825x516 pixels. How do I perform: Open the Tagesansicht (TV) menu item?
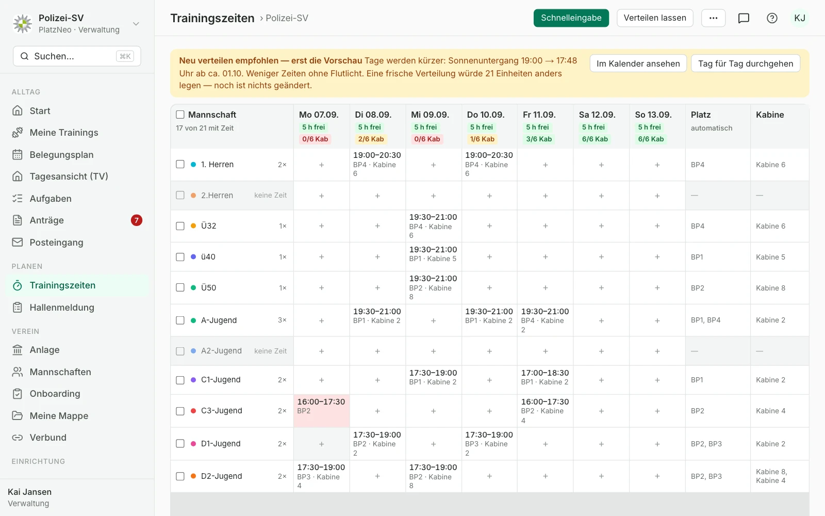[77, 176]
